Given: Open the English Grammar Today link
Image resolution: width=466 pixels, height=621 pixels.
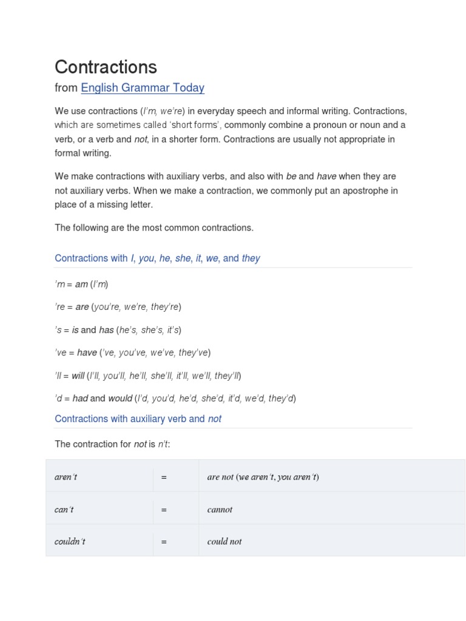Looking at the screenshot, I should (143, 88).
